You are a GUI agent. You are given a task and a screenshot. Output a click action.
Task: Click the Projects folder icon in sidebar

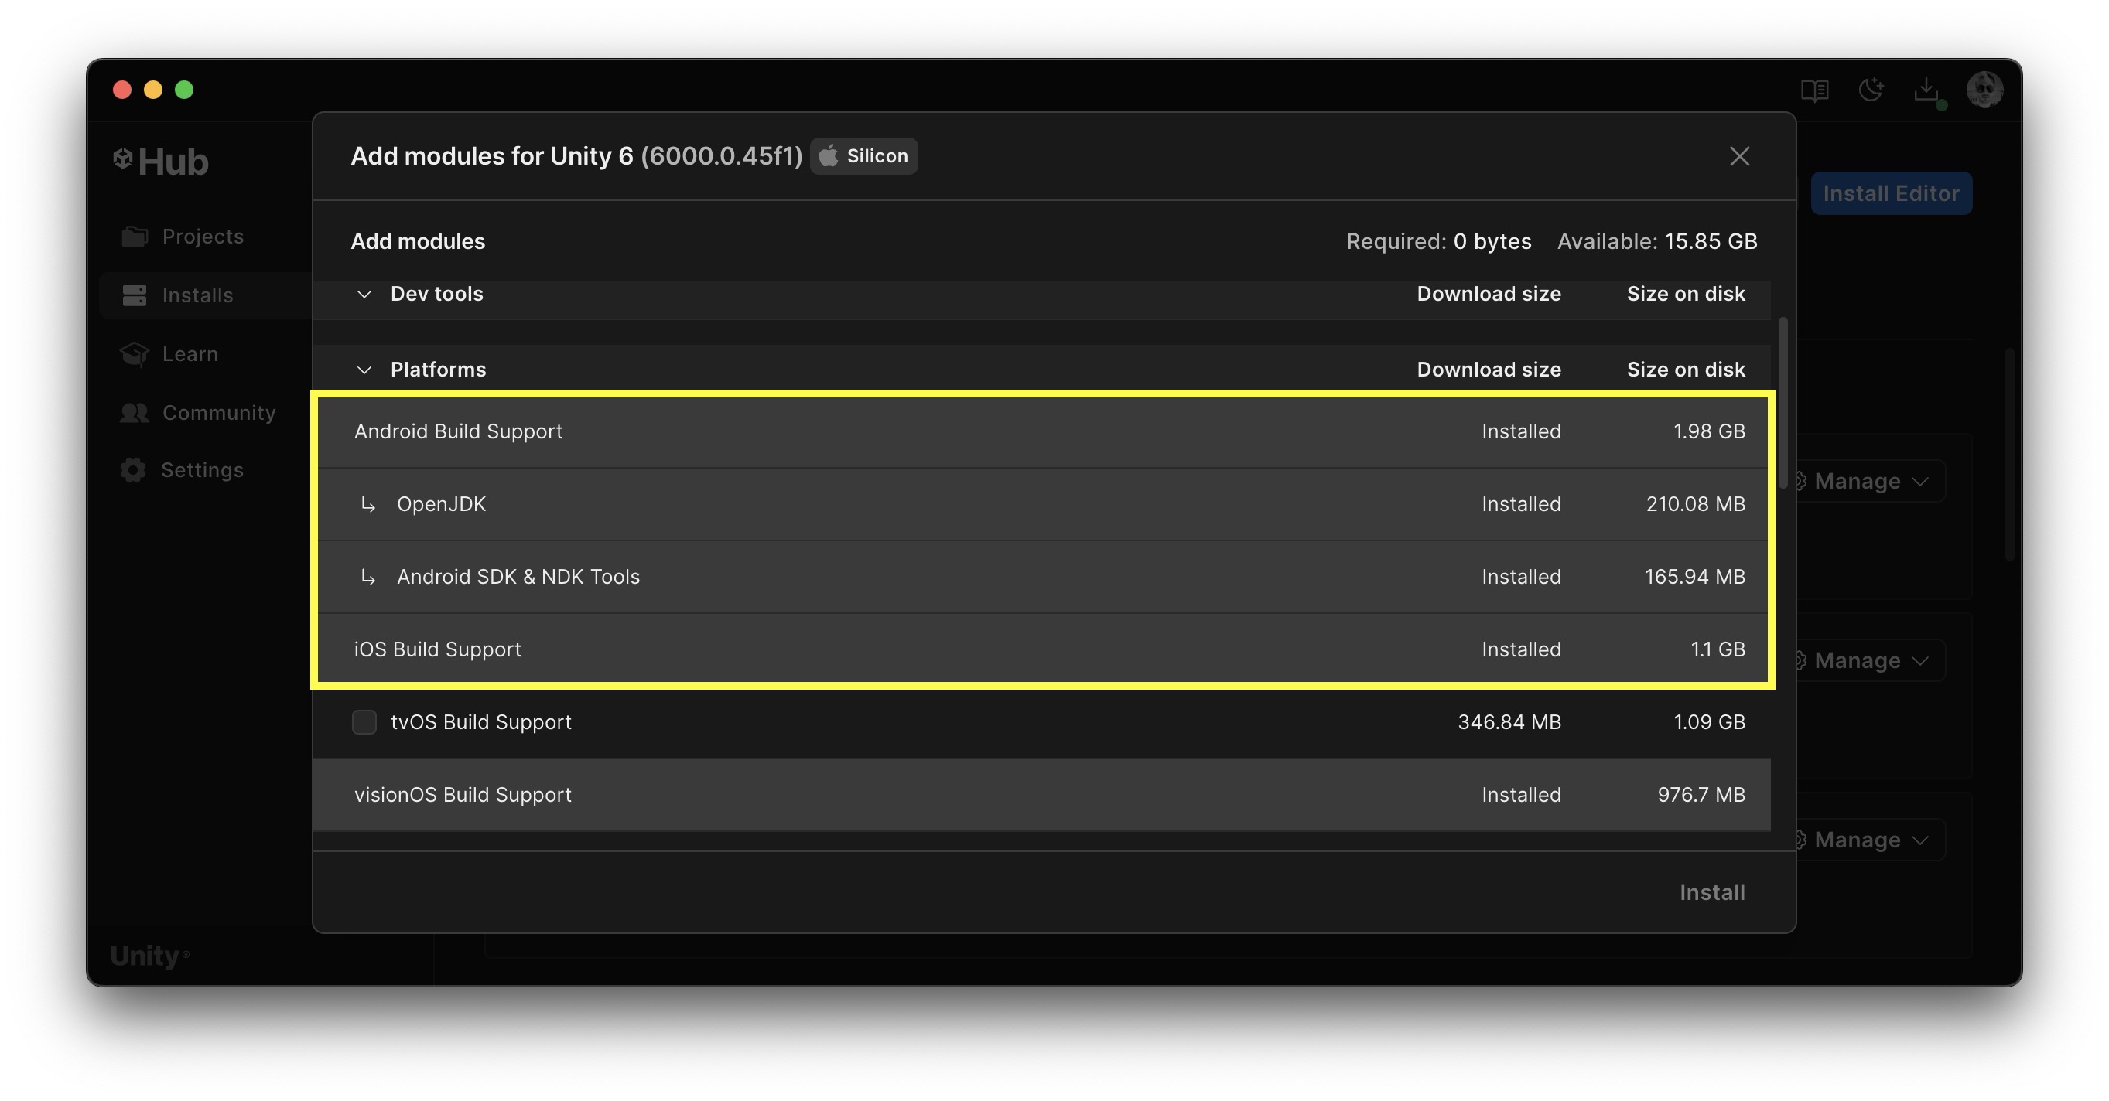click(x=135, y=237)
